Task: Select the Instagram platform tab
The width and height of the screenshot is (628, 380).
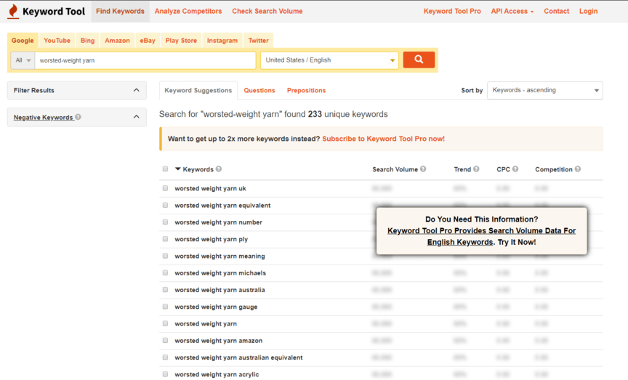Action: coord(222,41)
